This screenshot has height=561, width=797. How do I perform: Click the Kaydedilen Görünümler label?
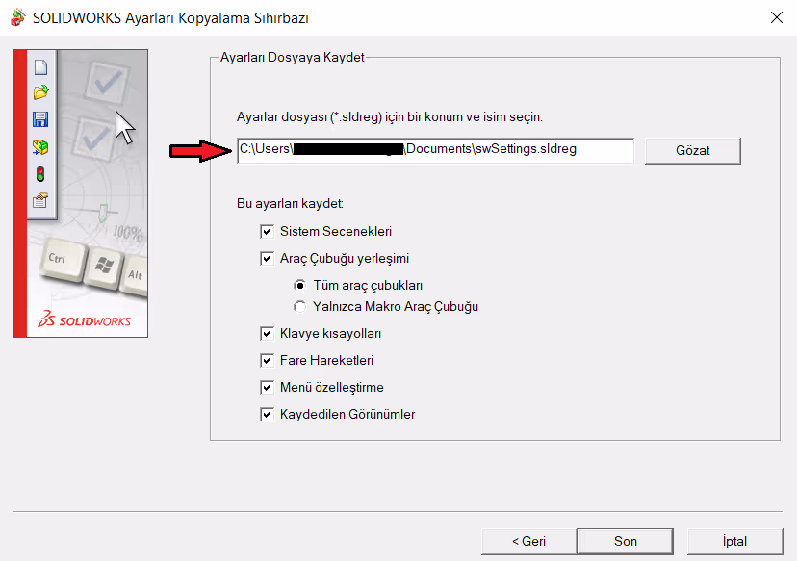(x=347, y=415)
